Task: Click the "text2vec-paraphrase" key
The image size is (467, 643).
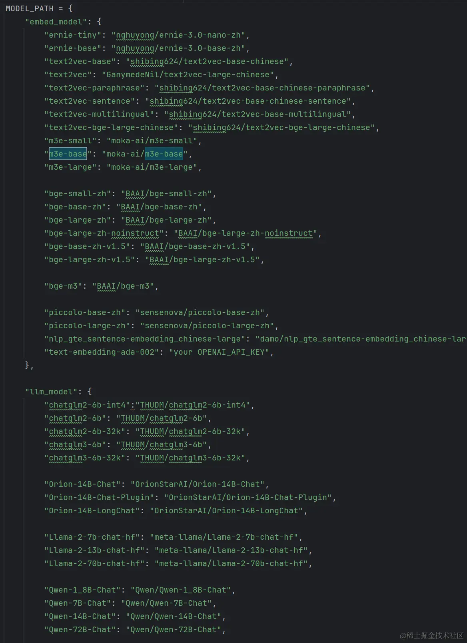Action: tap(94, 88)
